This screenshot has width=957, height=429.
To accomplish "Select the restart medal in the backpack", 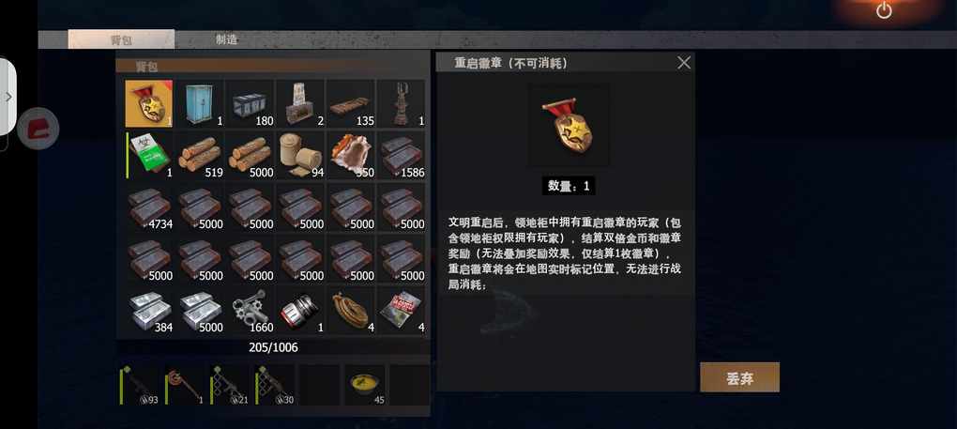I will [x=149, y=103].
